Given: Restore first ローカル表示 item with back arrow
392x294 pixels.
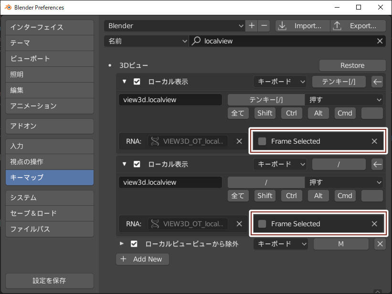Looking at the screenshot, I should [x=377, y=82].
